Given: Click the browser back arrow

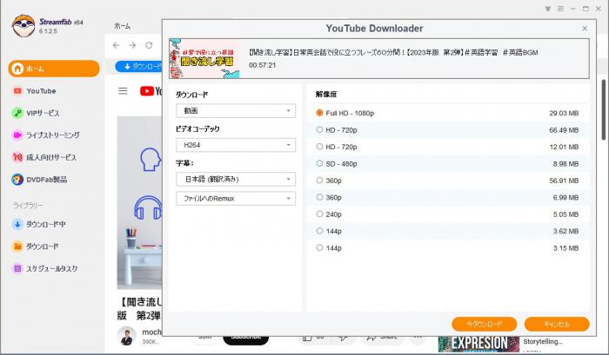Looking at the screenshot, I should point(116,45).
